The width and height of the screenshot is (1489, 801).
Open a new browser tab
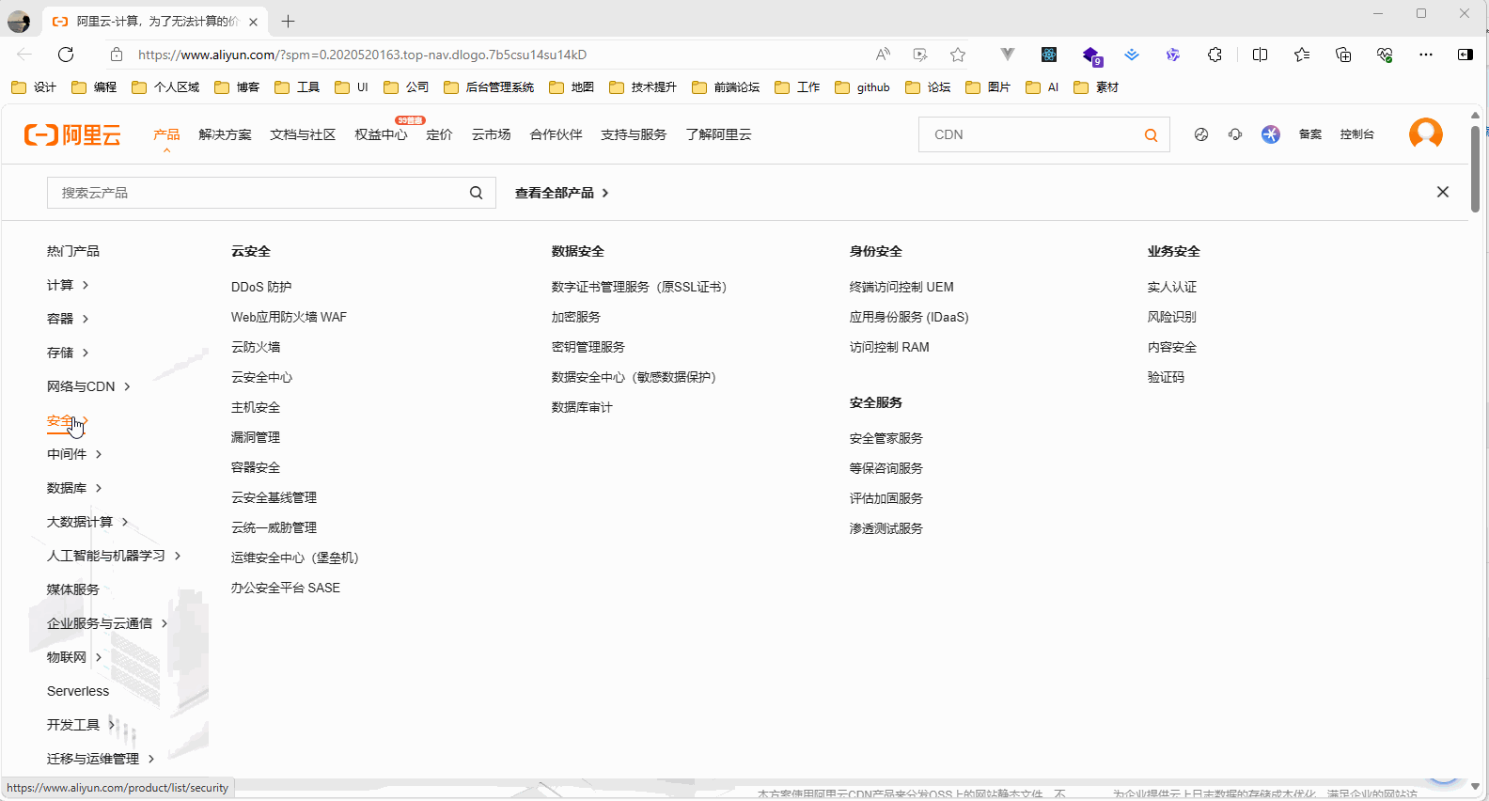pos(288,21)
